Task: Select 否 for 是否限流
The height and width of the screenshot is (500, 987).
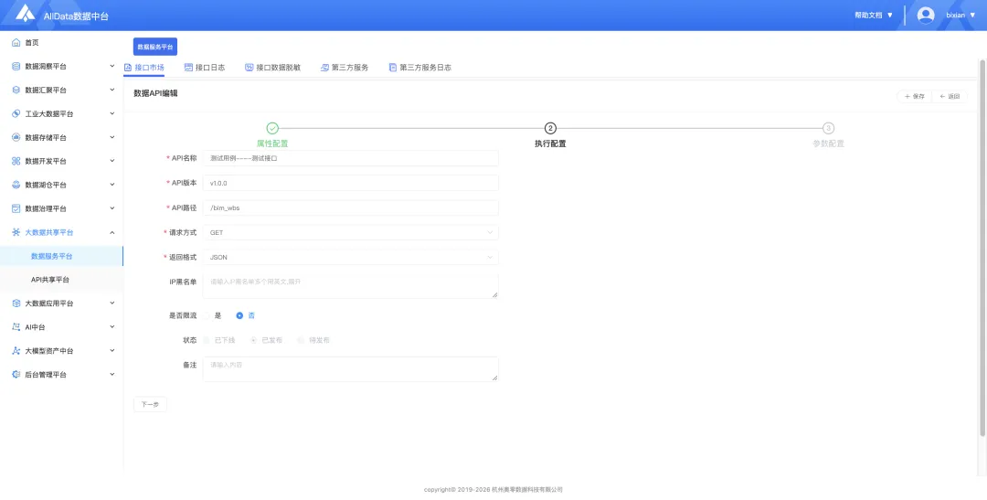Action: 239,315
